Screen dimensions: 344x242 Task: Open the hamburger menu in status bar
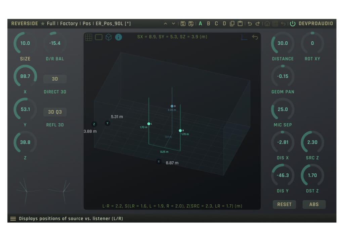pos(13,218)
